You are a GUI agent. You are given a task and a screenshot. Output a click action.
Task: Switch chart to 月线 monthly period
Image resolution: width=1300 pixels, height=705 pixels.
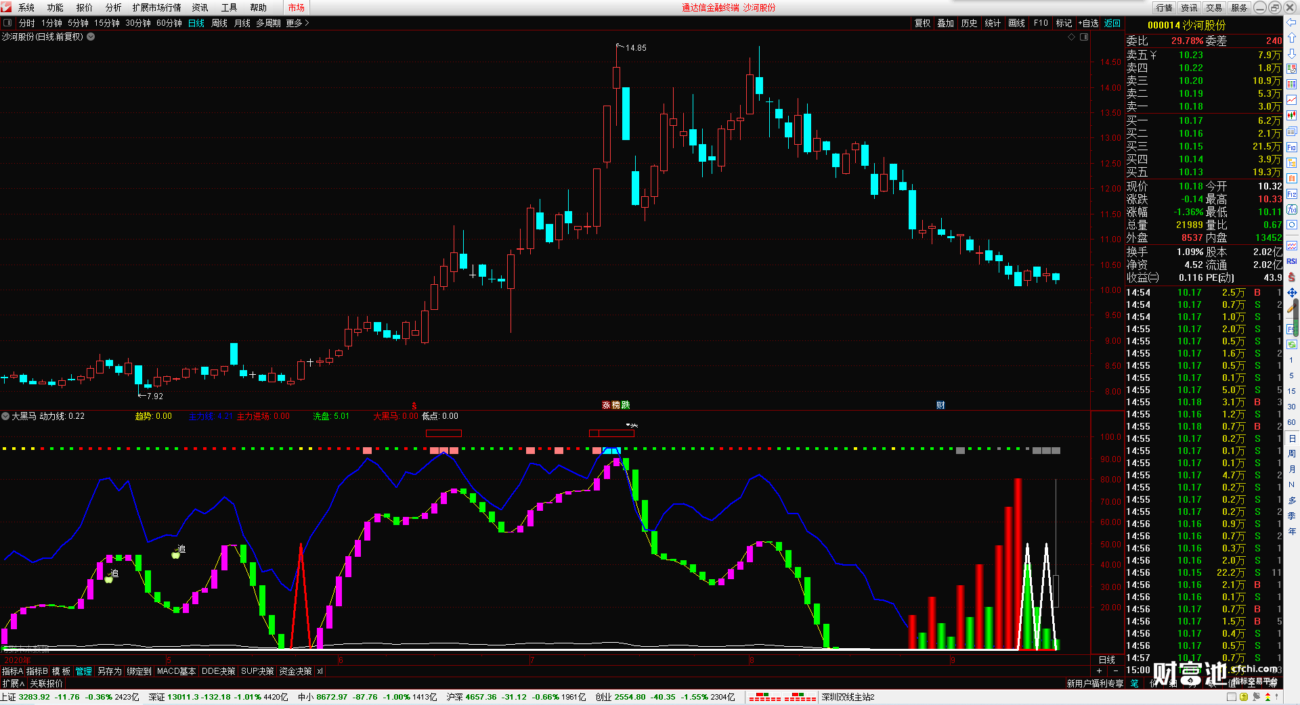(242, 23)
